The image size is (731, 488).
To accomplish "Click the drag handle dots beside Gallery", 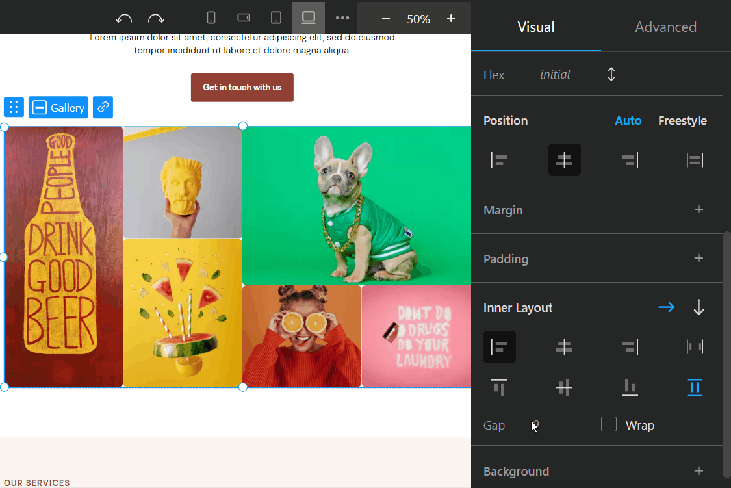I will tap(14, 107).
